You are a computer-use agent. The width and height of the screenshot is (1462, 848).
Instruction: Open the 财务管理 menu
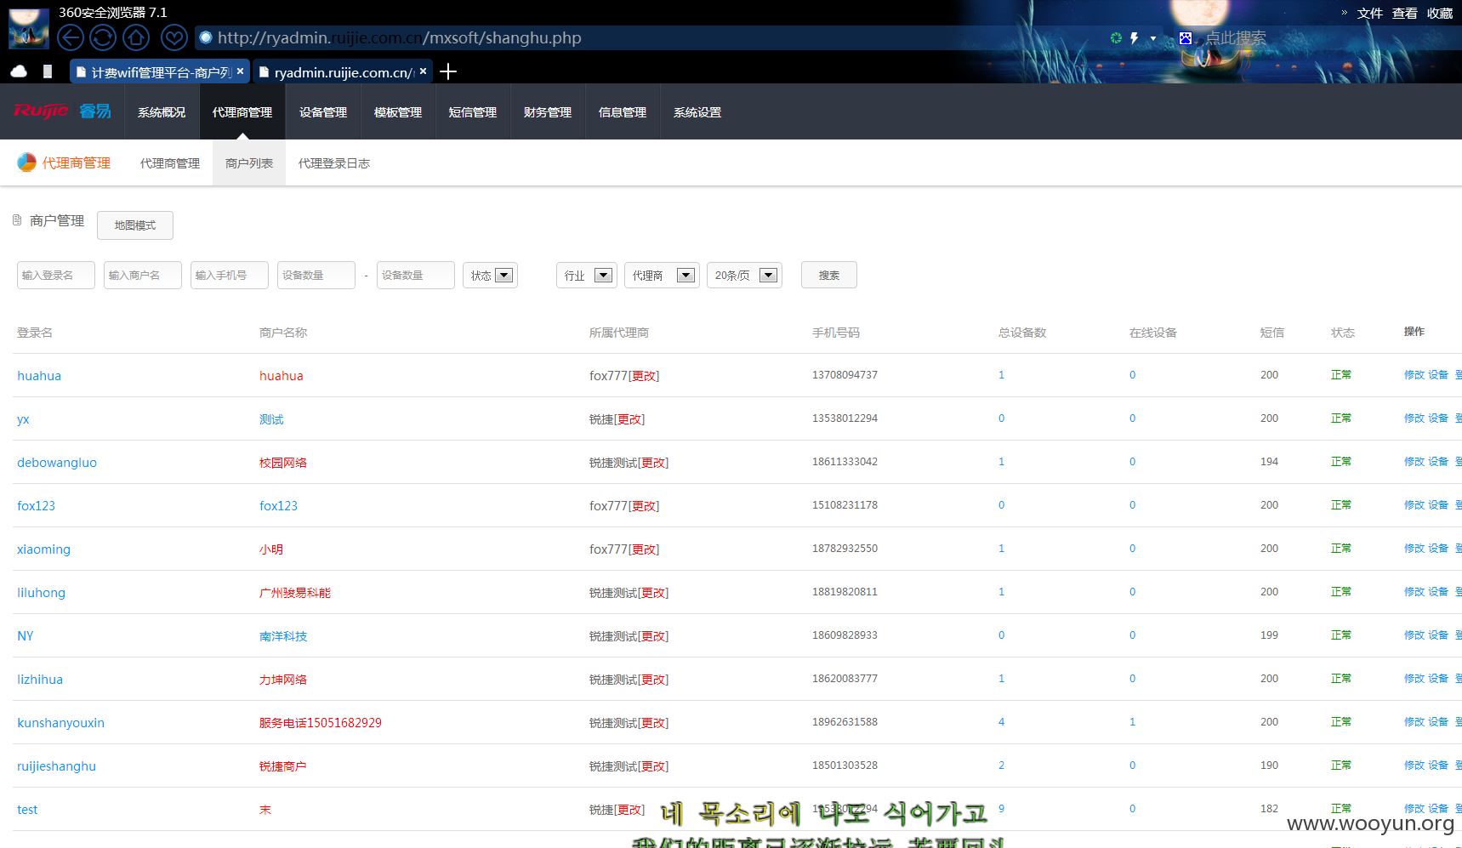(548, 112)
